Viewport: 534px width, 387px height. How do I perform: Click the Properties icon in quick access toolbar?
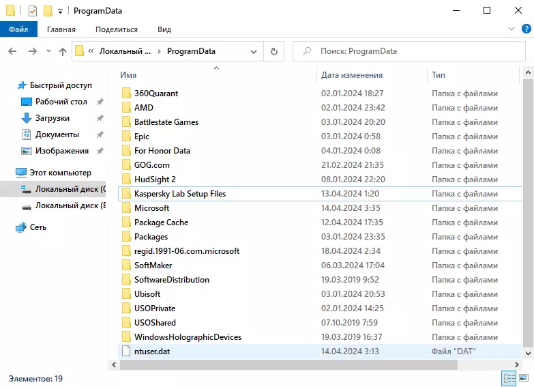pyautogui.click(x=33, y=11)
